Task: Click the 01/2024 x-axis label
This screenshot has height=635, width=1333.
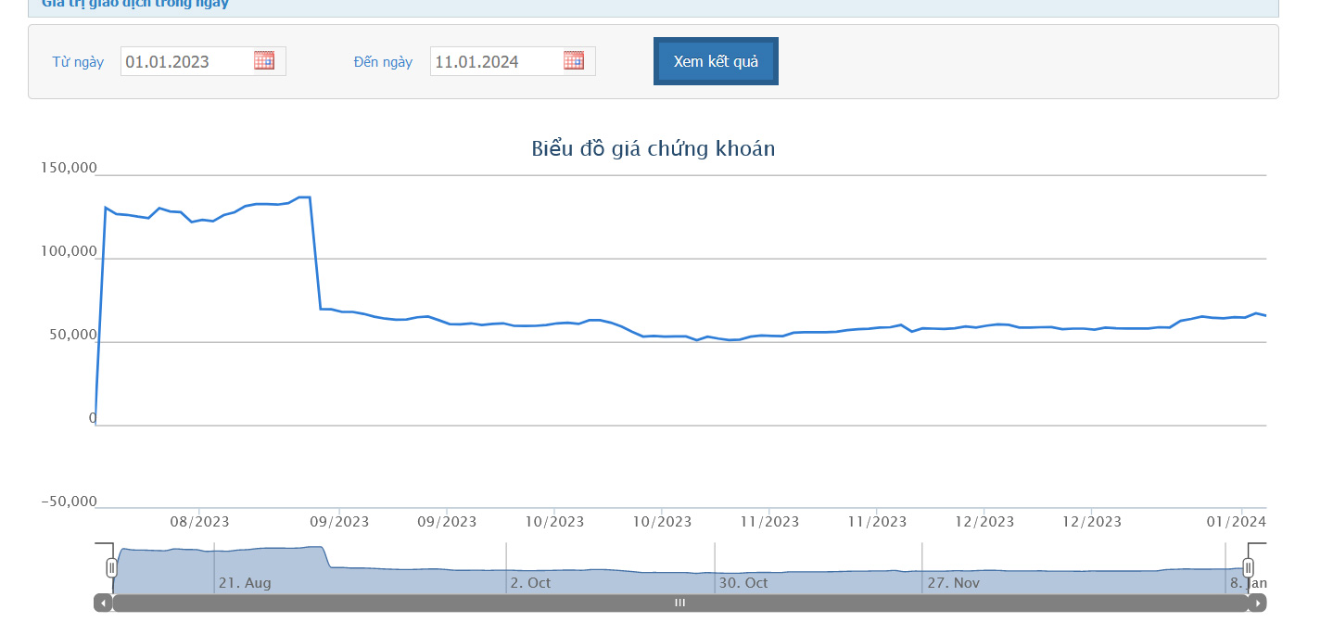Action: tap(1236, 522)
